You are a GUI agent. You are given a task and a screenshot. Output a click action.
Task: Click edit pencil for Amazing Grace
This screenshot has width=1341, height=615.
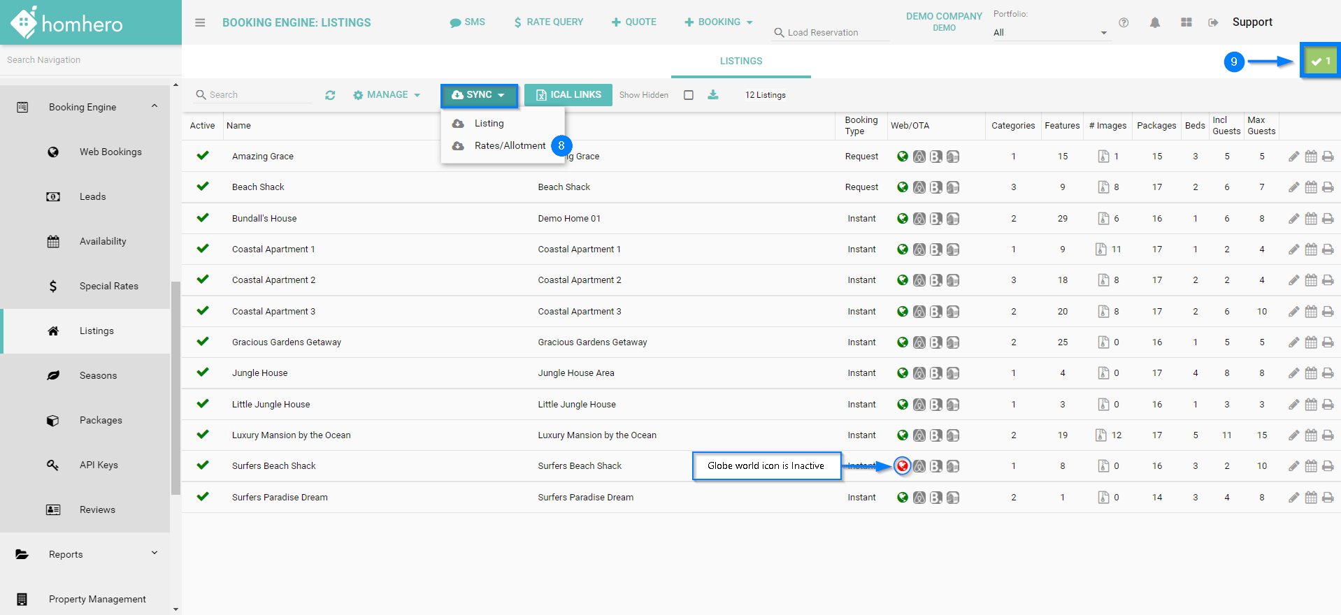click(1293, 157)
